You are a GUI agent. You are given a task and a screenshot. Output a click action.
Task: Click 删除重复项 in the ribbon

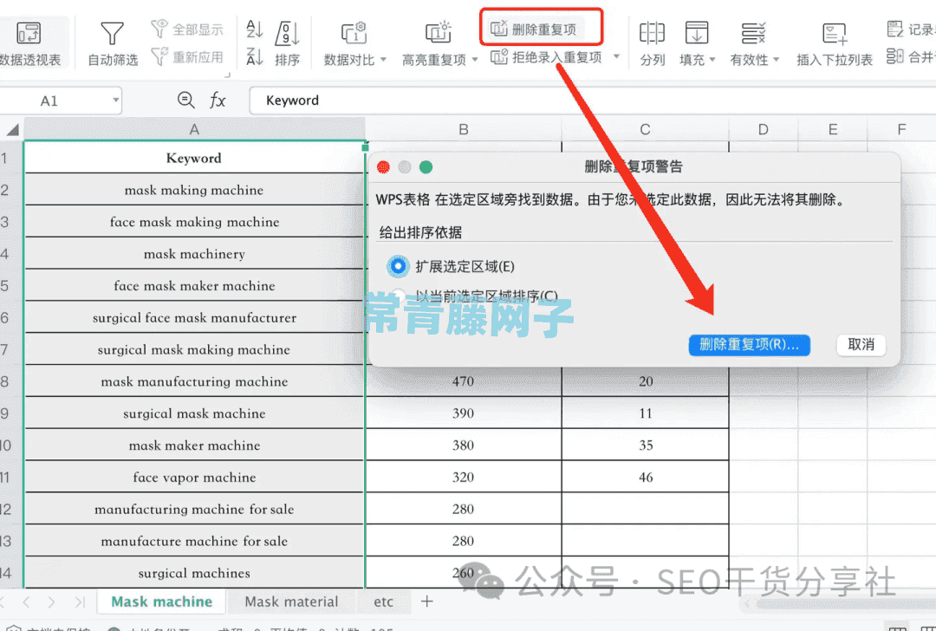point(534,29)
